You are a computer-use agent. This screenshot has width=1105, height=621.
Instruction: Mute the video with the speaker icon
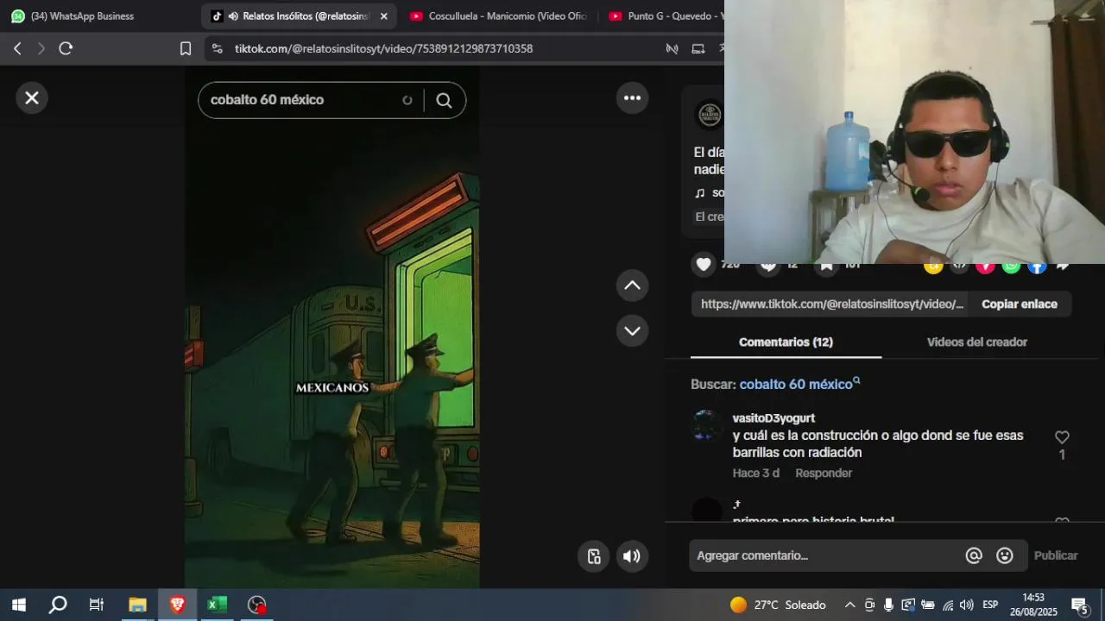(x=632, y=556)
